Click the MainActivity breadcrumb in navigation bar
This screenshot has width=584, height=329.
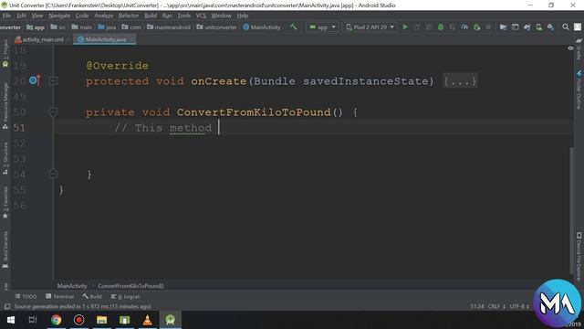point(262,27)
